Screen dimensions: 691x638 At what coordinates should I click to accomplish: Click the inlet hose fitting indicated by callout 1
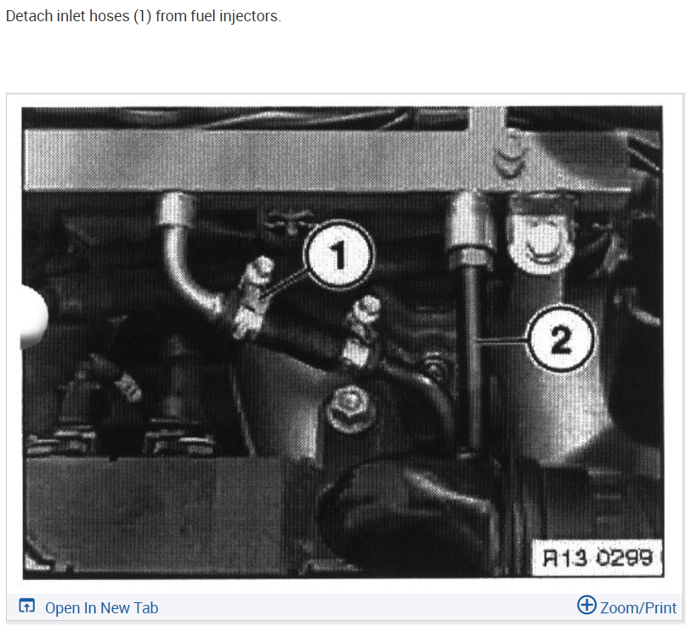click(253, 298)
